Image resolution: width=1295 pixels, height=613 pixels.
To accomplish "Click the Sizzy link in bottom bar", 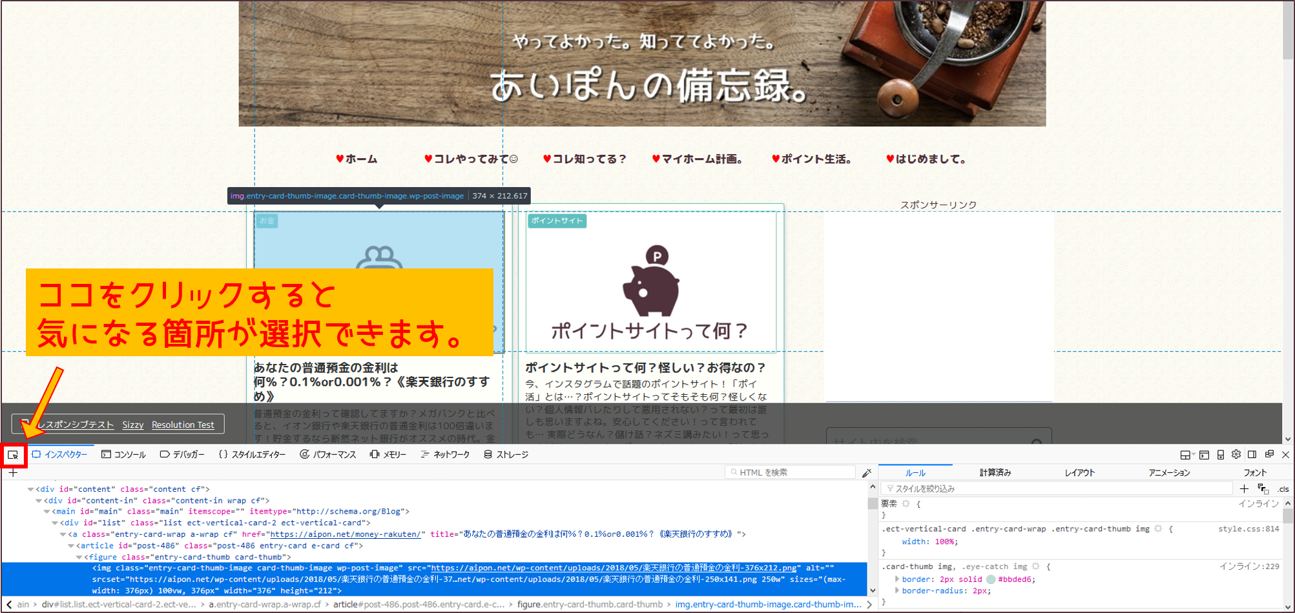I will pyautogui.click(x=133, y=425).
